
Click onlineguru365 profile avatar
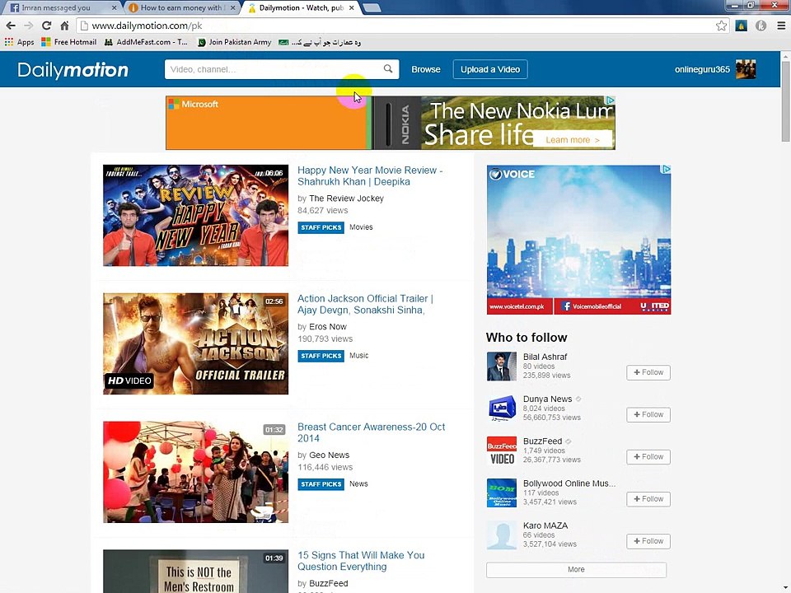[746, 69]
